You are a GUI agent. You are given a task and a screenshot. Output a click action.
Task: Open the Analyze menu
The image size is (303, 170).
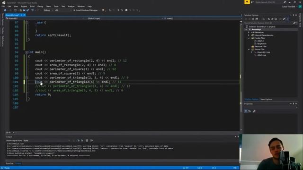71,6
